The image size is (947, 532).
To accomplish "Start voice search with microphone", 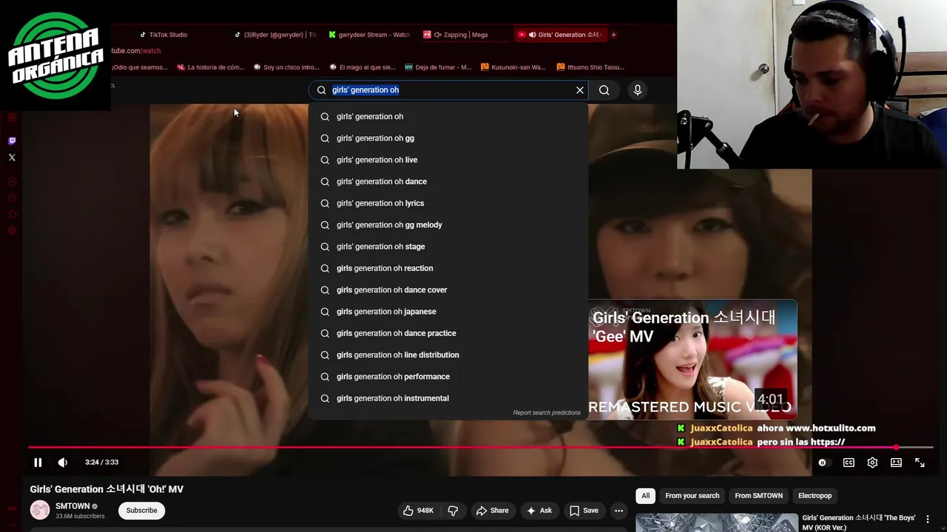I will 638,90.
